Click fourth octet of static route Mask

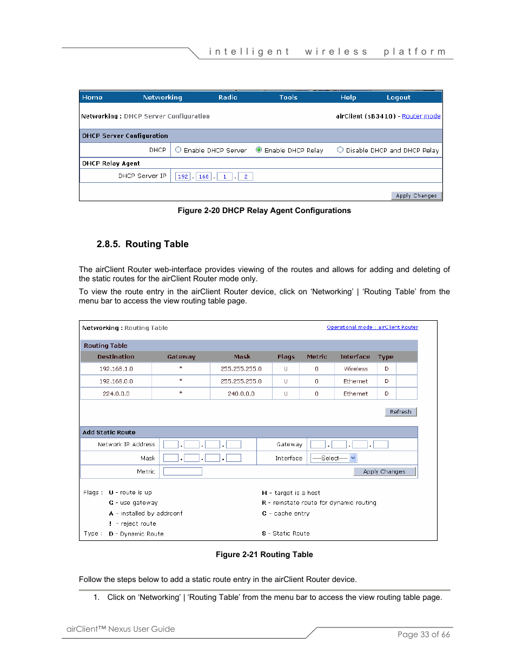click(234, 458)
